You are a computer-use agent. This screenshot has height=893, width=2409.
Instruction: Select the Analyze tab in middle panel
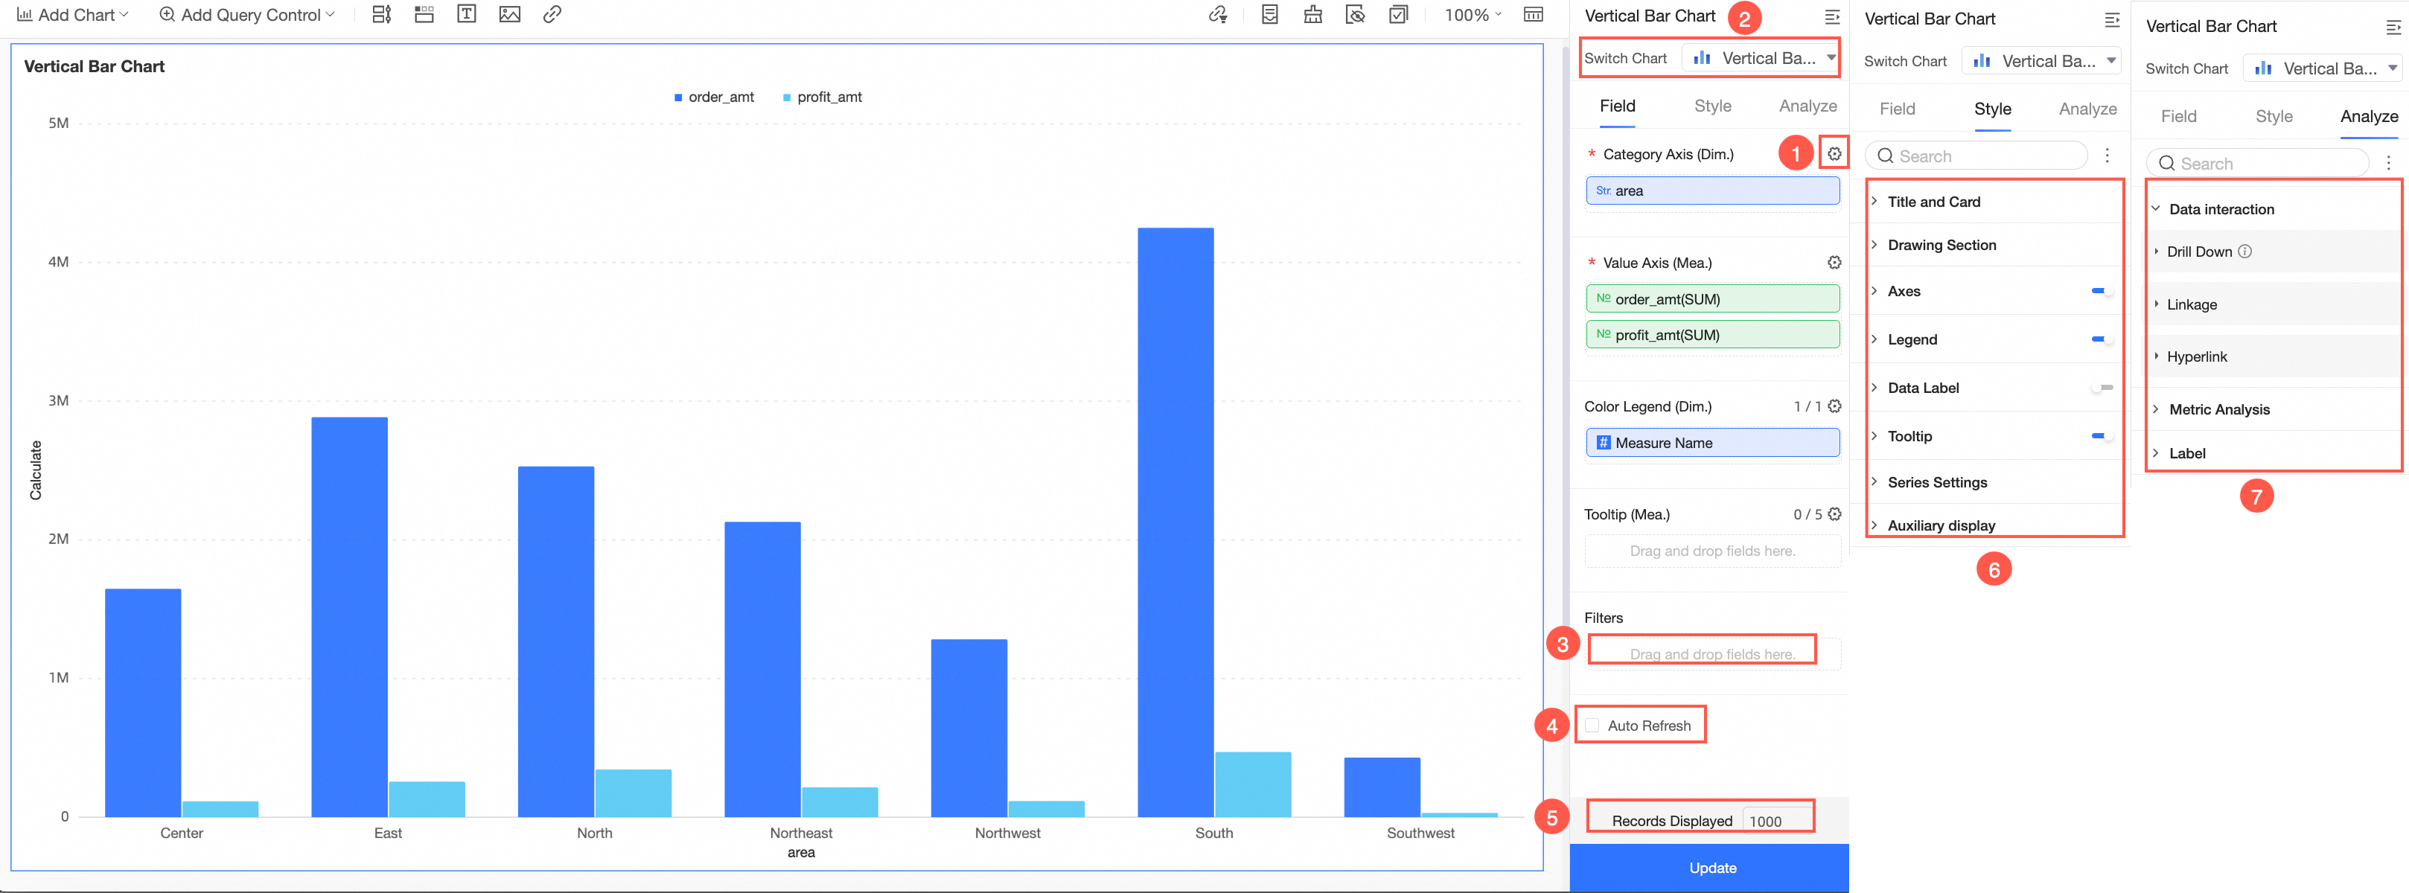[x=2087, y=109]
